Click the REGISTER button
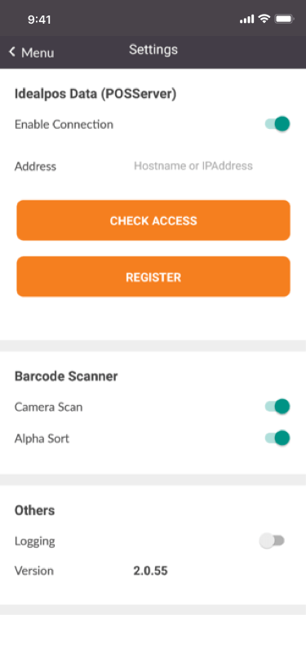Image resolution: width=306 pixels, height=663 pixels. (153, 277)
